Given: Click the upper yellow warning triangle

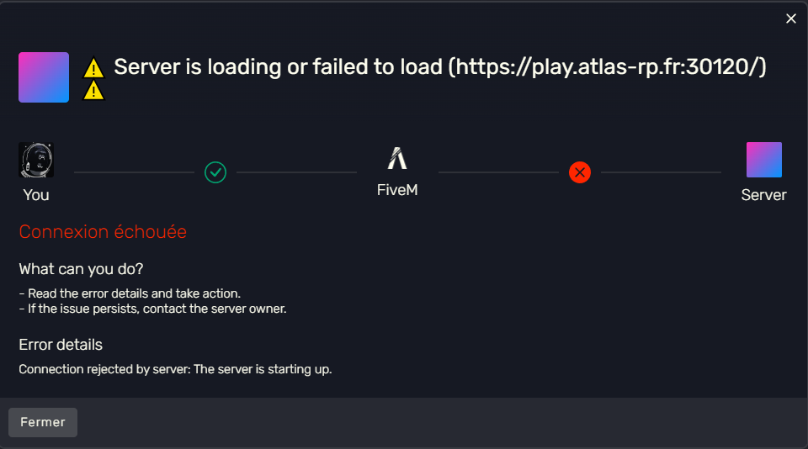Looking at the screenshot, I should 94,67.
